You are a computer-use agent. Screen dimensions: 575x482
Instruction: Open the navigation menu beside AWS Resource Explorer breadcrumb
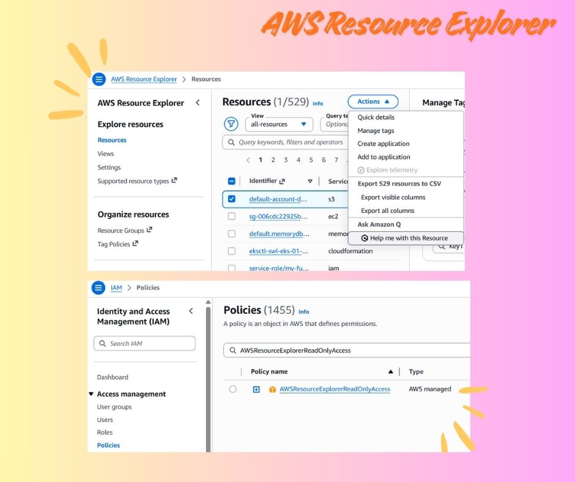(98, 79)
